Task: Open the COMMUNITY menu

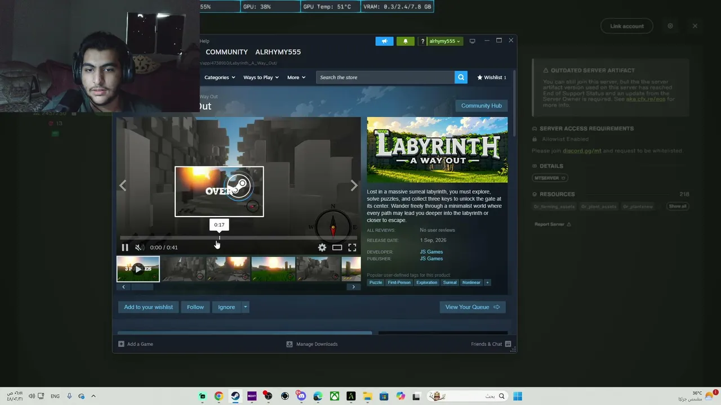Action: (x=226, y=52)
